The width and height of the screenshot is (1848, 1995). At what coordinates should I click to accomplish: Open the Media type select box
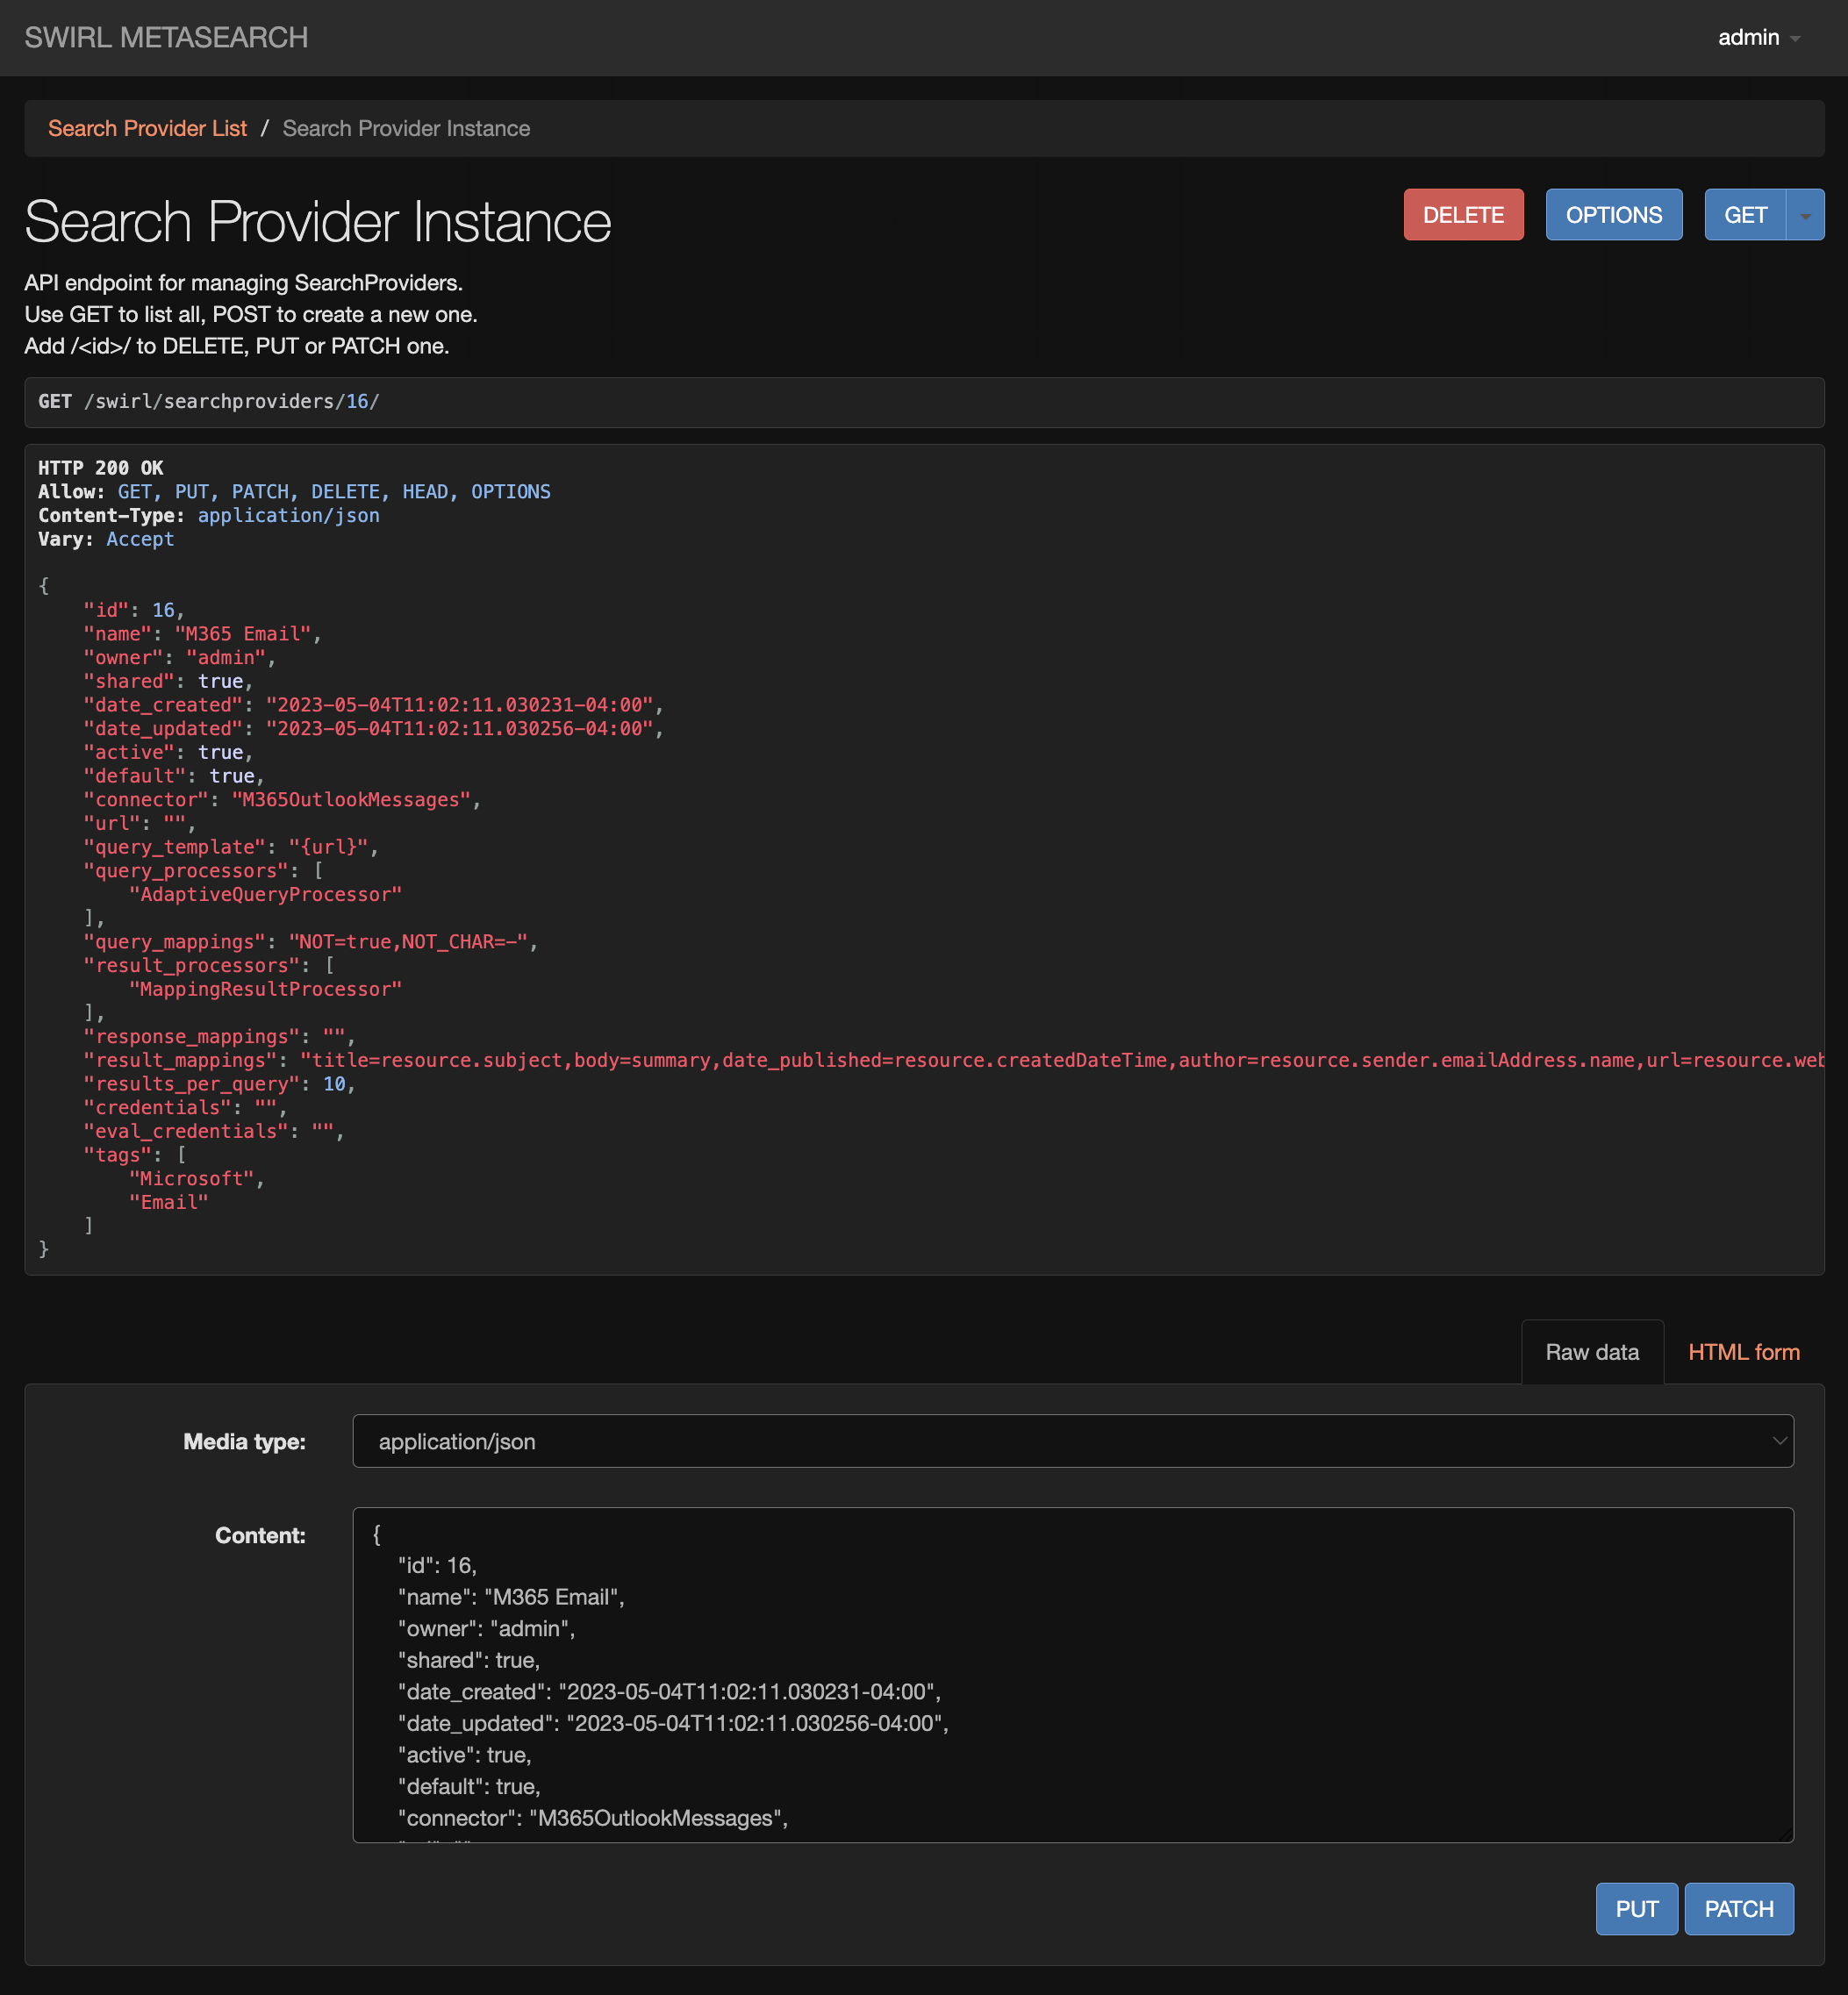1072,1441
